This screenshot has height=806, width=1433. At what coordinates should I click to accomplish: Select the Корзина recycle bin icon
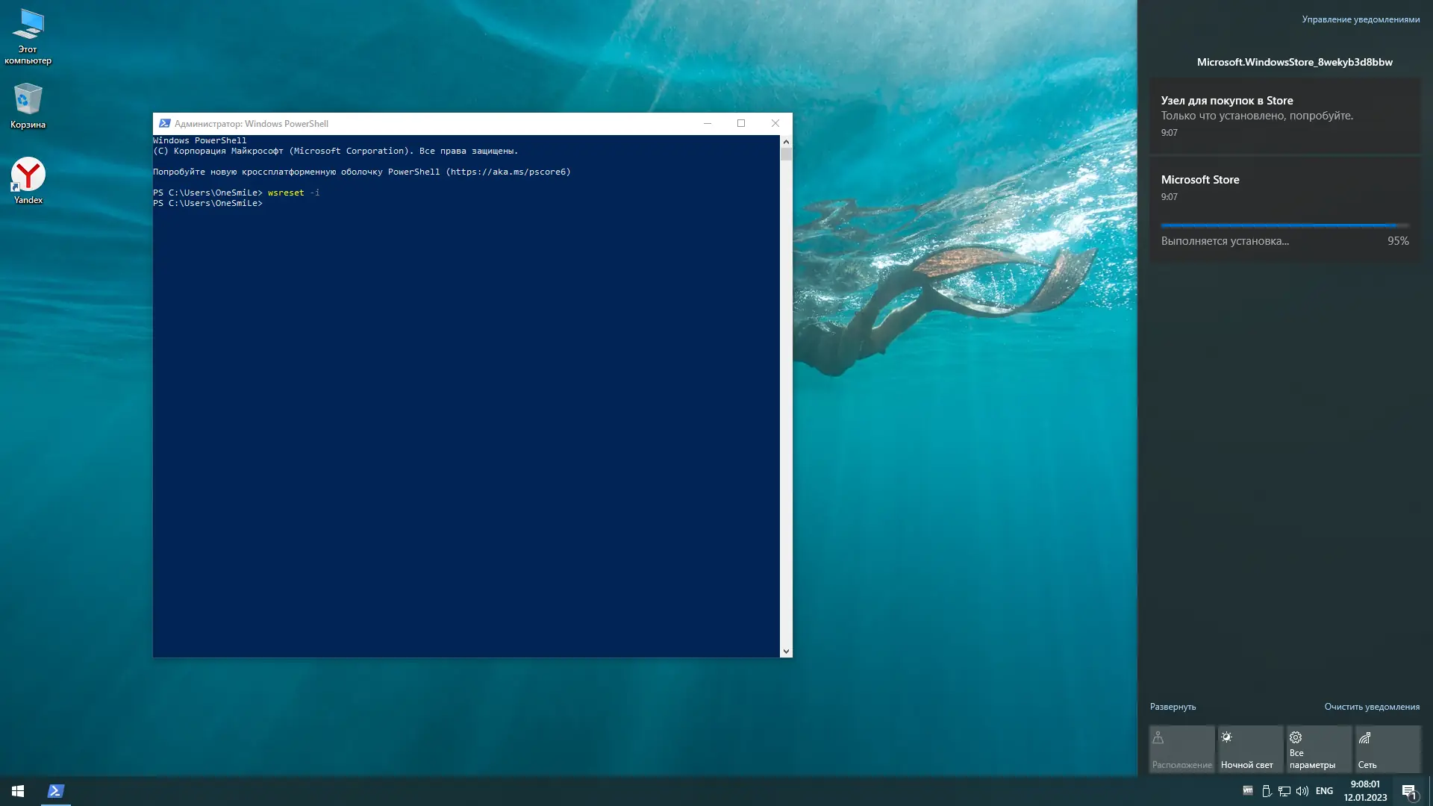coord(28,106)
